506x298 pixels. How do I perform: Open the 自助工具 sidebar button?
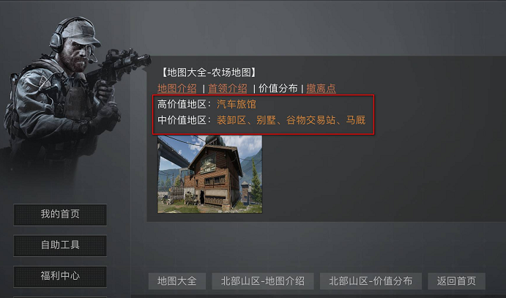click(60, 245)
